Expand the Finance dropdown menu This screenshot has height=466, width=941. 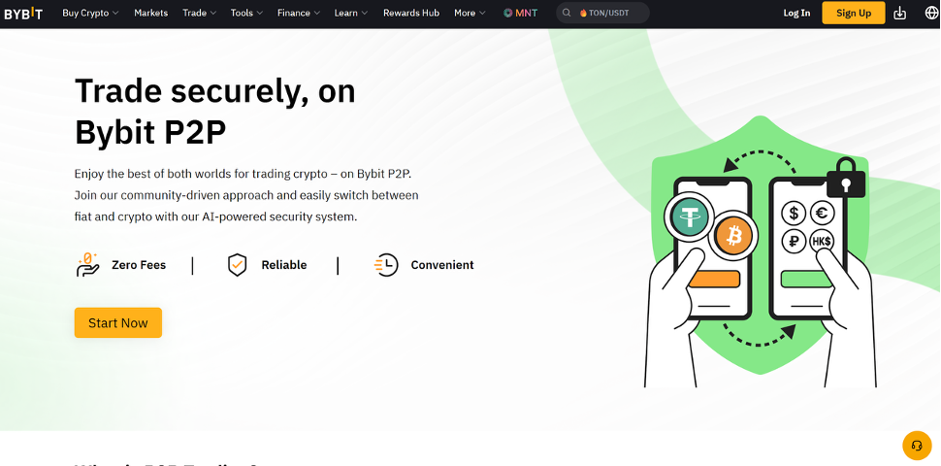[x=298, y=13]
